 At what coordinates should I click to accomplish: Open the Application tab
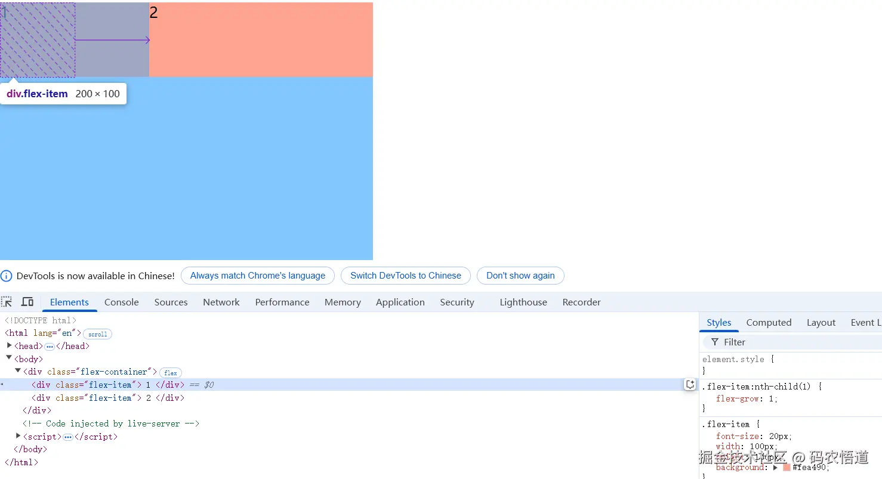coord(400,302)
